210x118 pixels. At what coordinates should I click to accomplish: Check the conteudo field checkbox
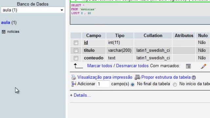(76, 58)
